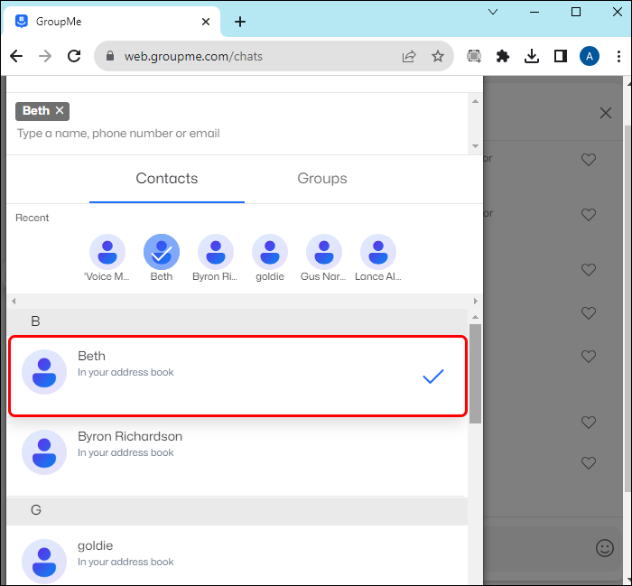This screenshot has width=632, height=586.
Task: Toggle the Chrome side panel icon
Action: [561, 56]
